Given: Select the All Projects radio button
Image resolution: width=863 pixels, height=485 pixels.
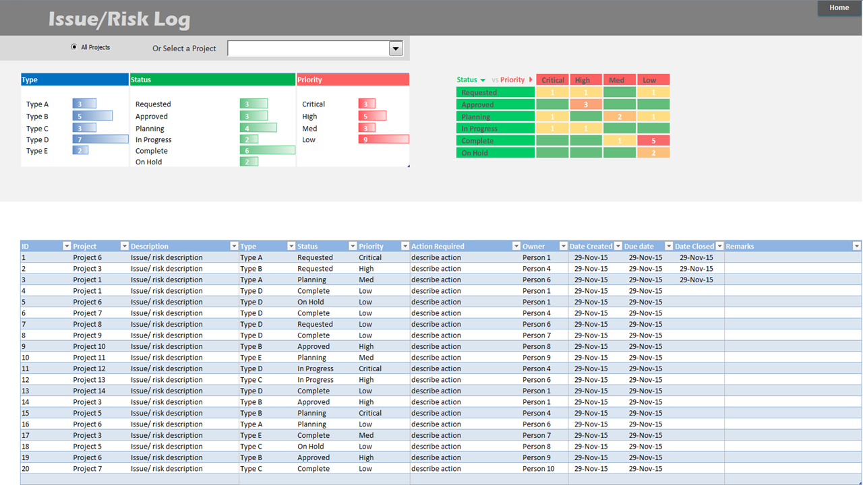Looking at the screenshot, I should click(x=73, y=46).
